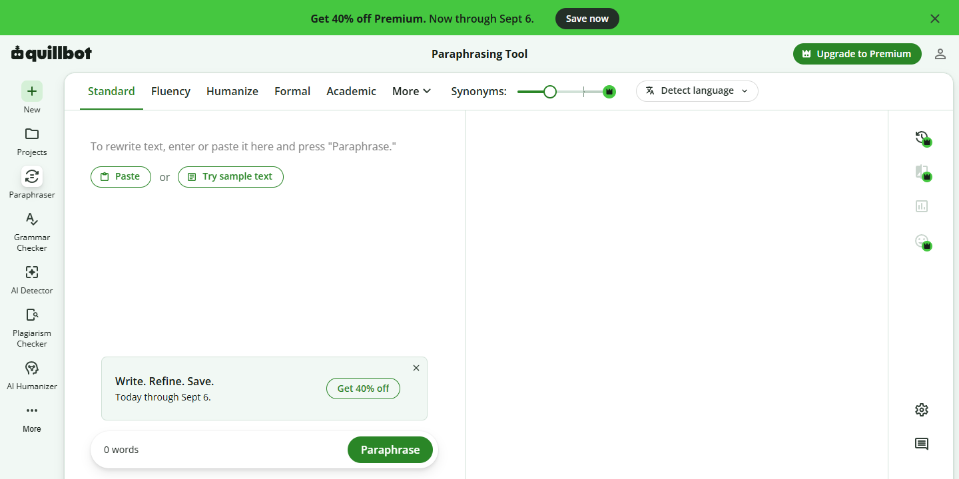This screenshot has height=479, width=959.
Task: Click the Paste button
Action: coord(121,177)
